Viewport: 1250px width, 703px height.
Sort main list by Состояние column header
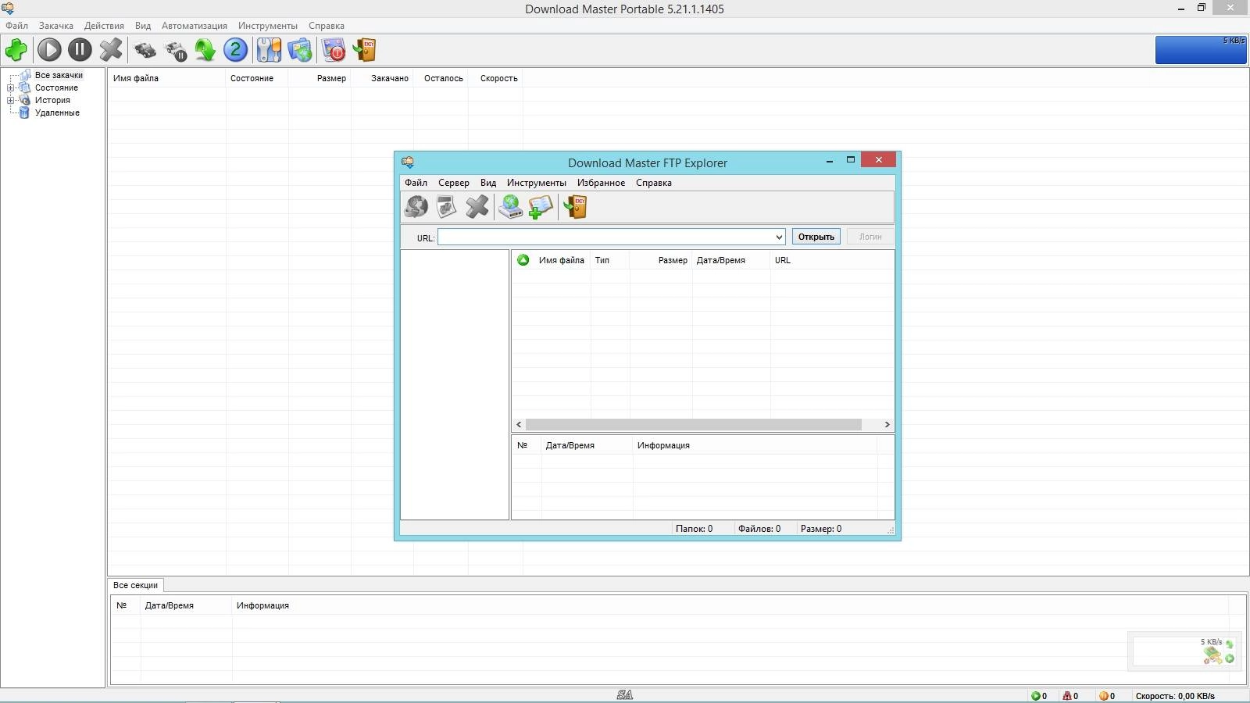257,78
